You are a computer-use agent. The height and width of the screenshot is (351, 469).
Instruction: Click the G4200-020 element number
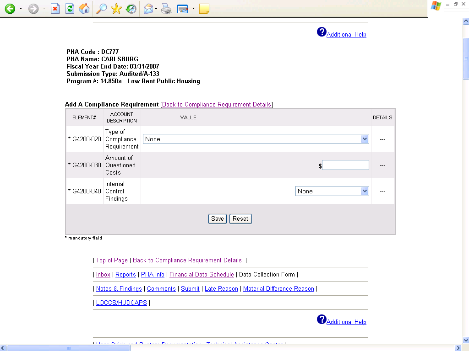point(87,139)
